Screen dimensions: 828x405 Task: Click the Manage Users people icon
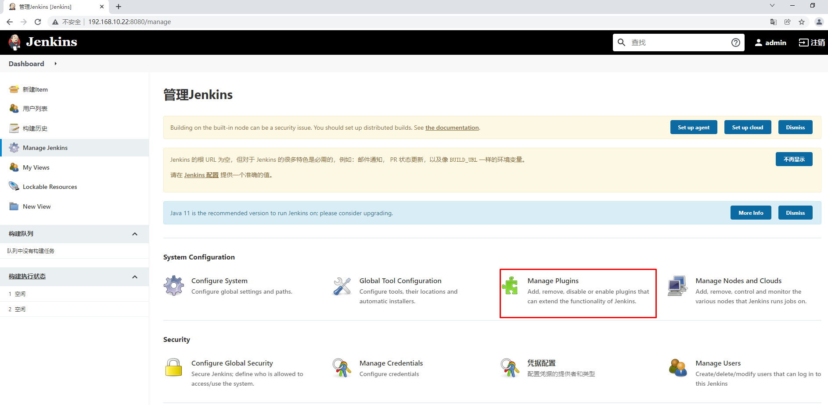tap(678, 368)
